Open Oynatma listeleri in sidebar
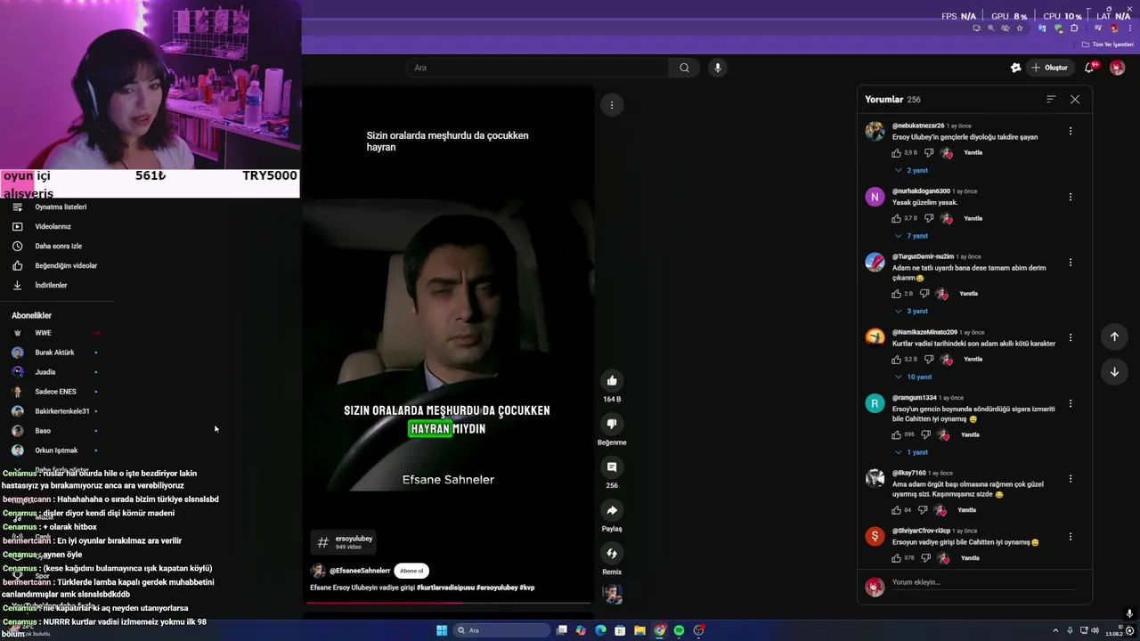Viewport: 1140px width, 641px height. click(61, 207)
